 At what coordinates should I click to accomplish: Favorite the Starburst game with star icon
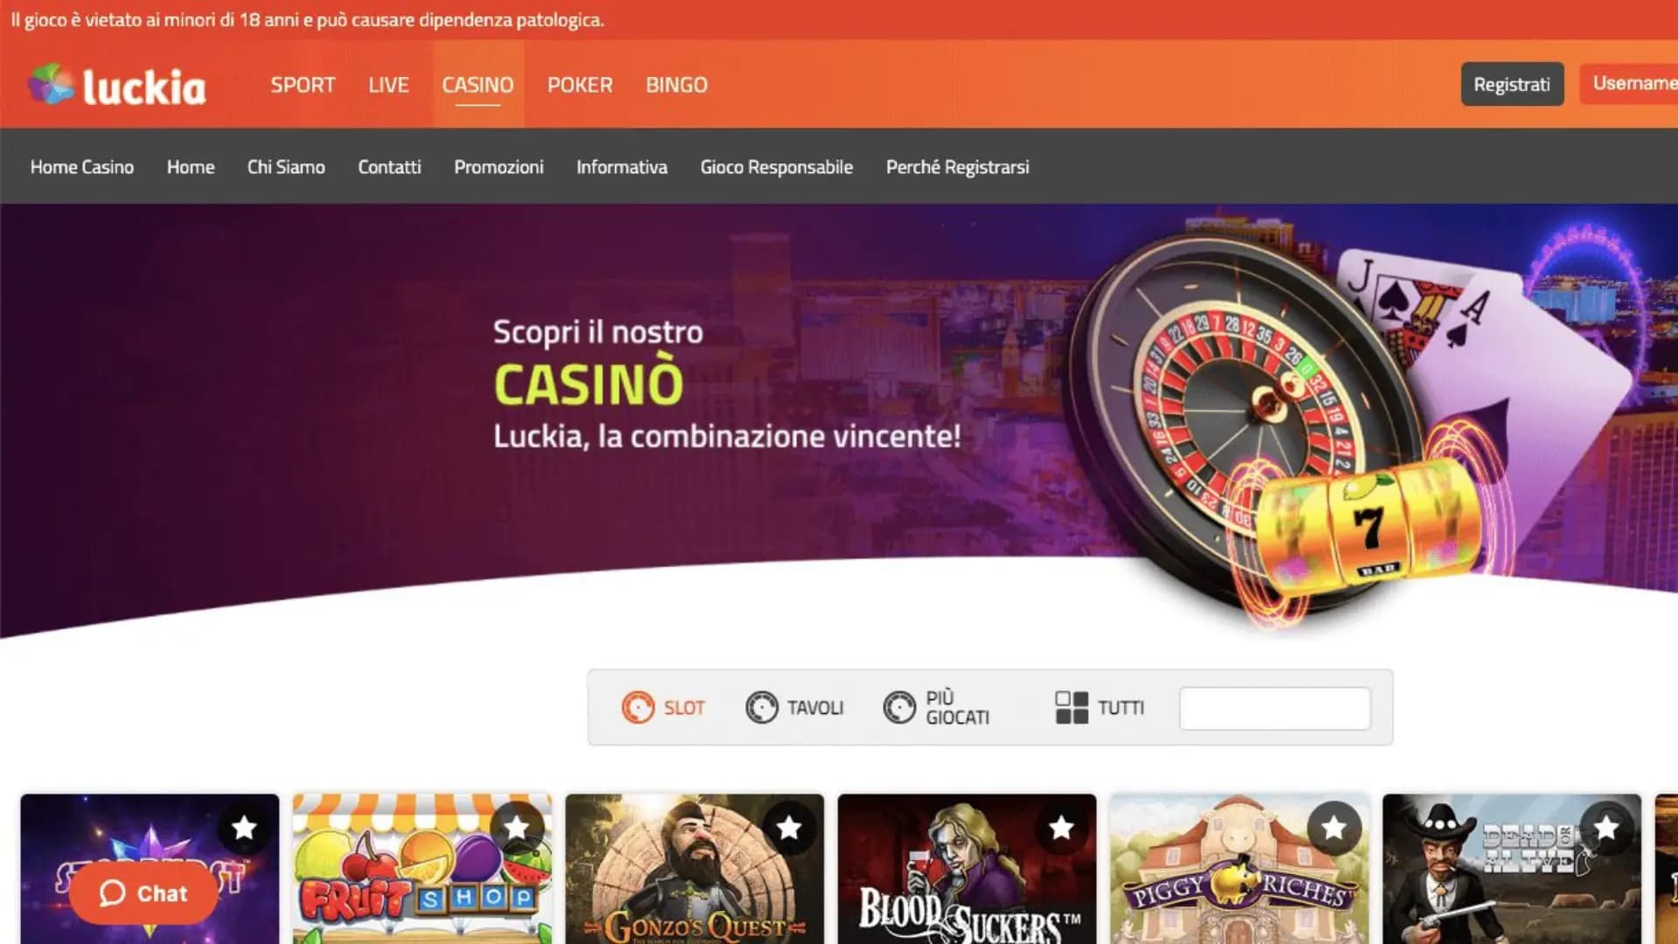click(x=244, y=827)
